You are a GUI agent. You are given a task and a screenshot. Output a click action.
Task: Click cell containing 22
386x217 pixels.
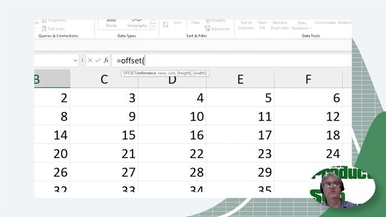point(172,153)
